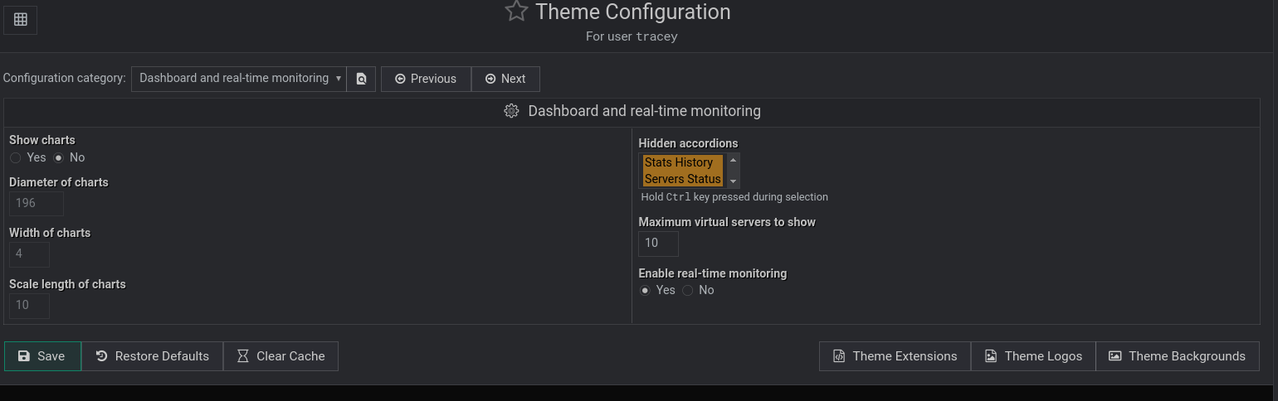Image resolution: width=1278 pixels, height=401 pixels.
Task: Click the search icon beside category dropdown
Action: (361, 79)
